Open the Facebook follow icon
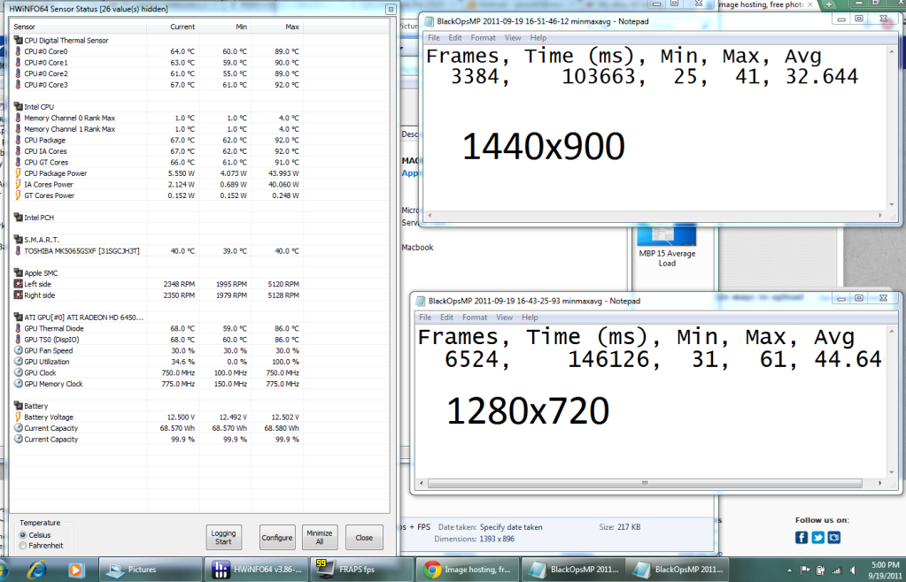The width and height of the screenshot is (906, 582). pos(801,538)
